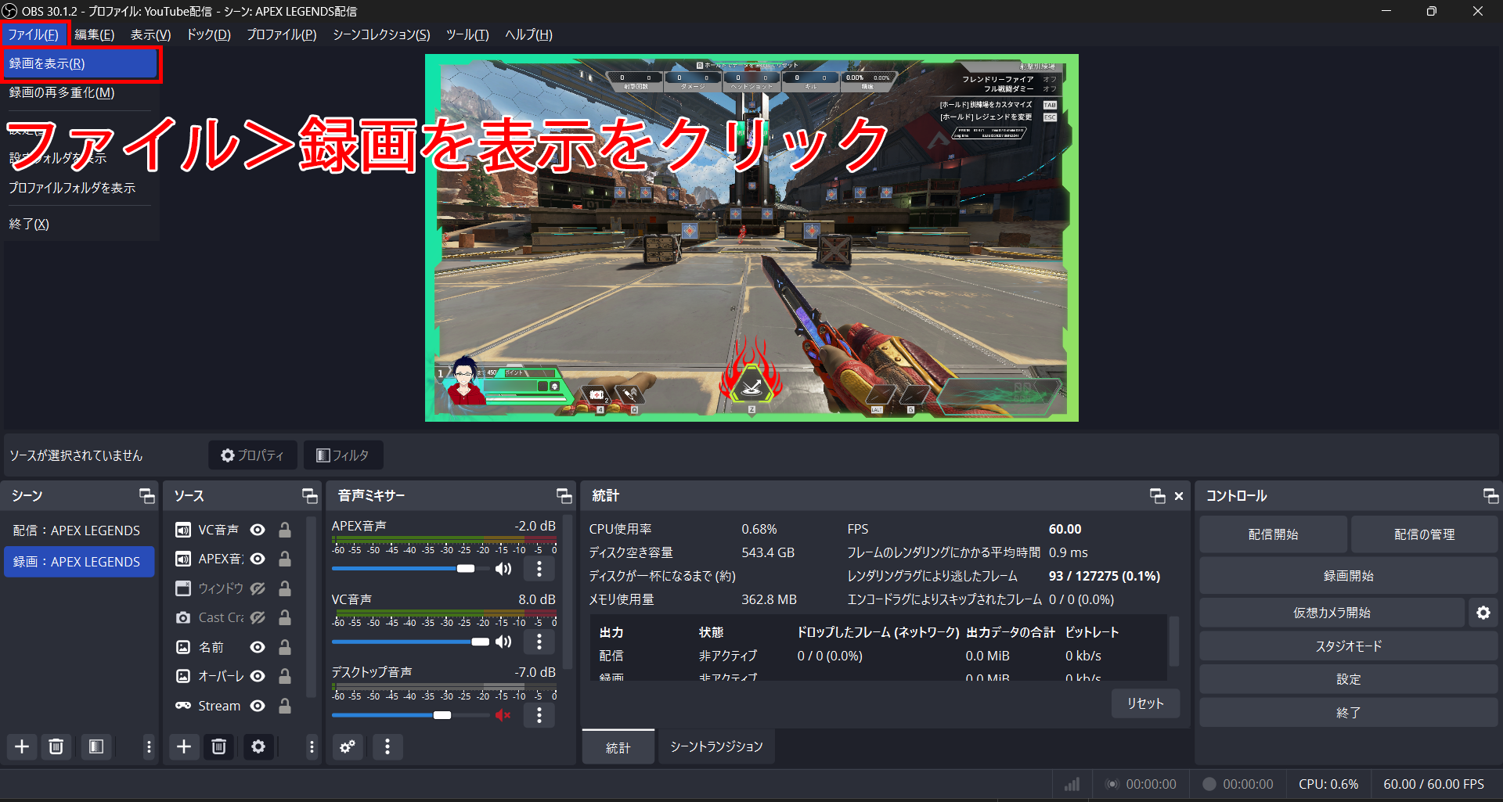
Task: Choose 録画の再多重化 menu entry
Action: click(x=81, y=92)
